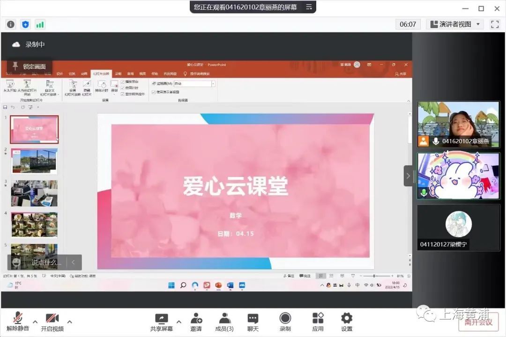Image resolution: width=506 pixels, height=337 pixels.
Task: Open the 应用 apps panel
Action: coord(318,322)
